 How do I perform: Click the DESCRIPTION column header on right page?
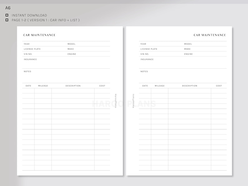coord(190,86)
